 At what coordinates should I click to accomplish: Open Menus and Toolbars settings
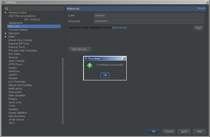tap(20, 85)
